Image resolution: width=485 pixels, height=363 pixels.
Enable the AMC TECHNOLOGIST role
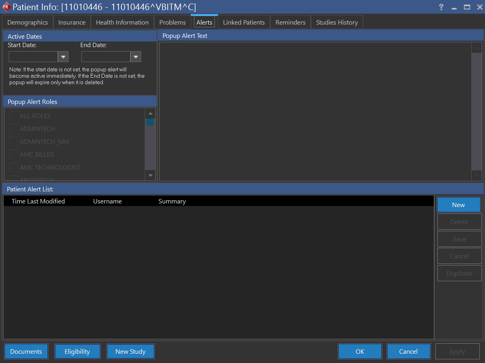pos(13,167)
